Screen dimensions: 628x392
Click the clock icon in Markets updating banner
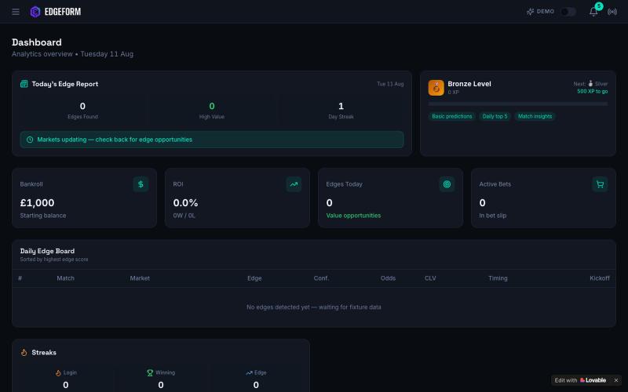point(30,140)
